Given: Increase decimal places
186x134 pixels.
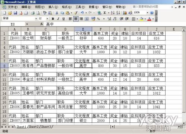Looking at the screenshot, I should coord(109,19).
